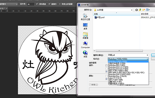Choose JPEG 2000 format in the list

tap(128, 73)
